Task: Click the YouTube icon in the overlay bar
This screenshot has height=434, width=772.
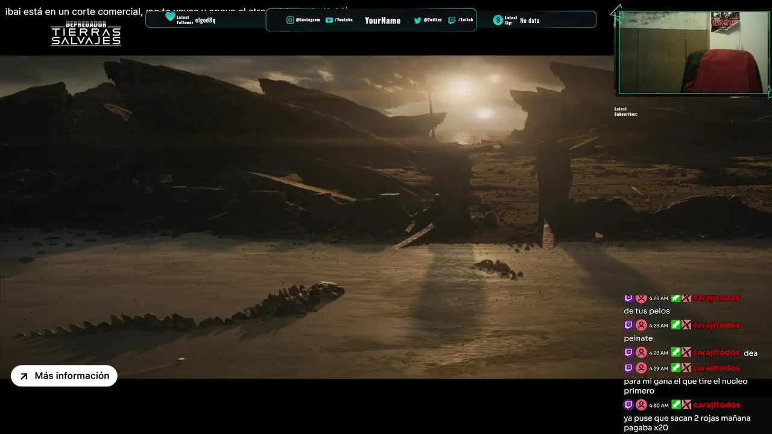Action: (329, 20)
